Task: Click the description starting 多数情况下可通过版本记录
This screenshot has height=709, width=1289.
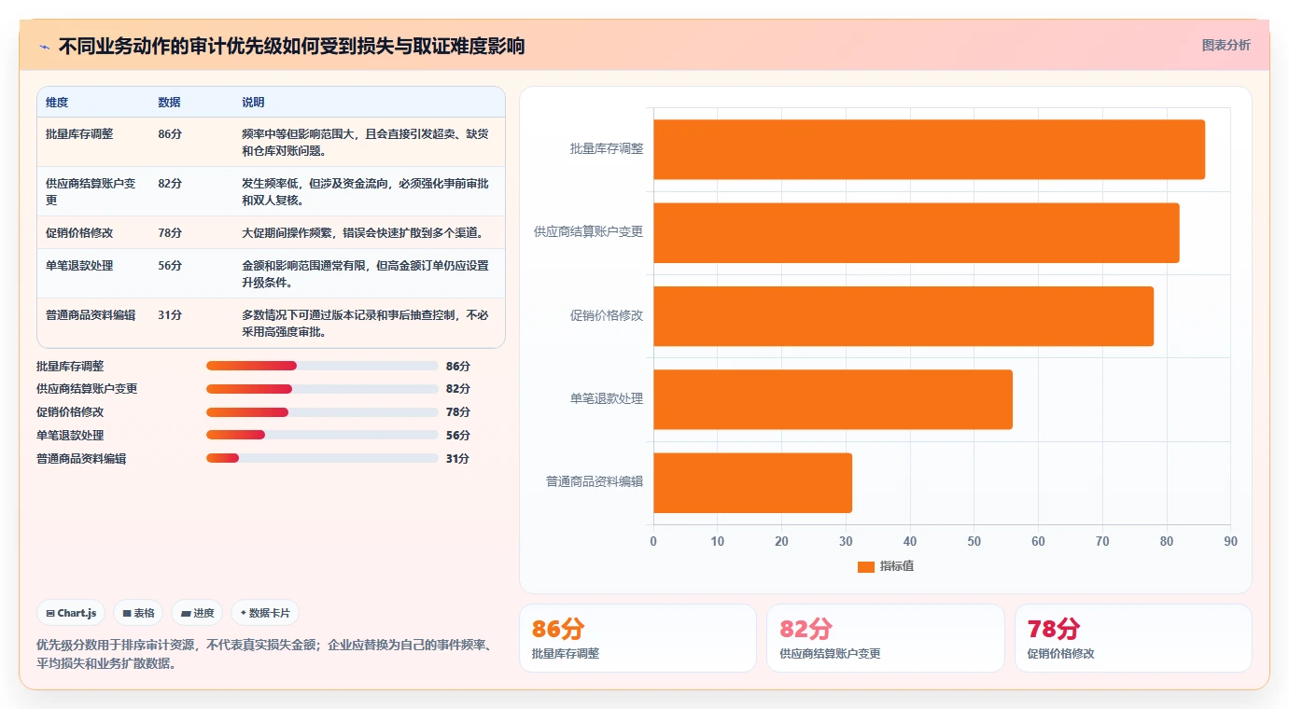Action: point(365,323)
